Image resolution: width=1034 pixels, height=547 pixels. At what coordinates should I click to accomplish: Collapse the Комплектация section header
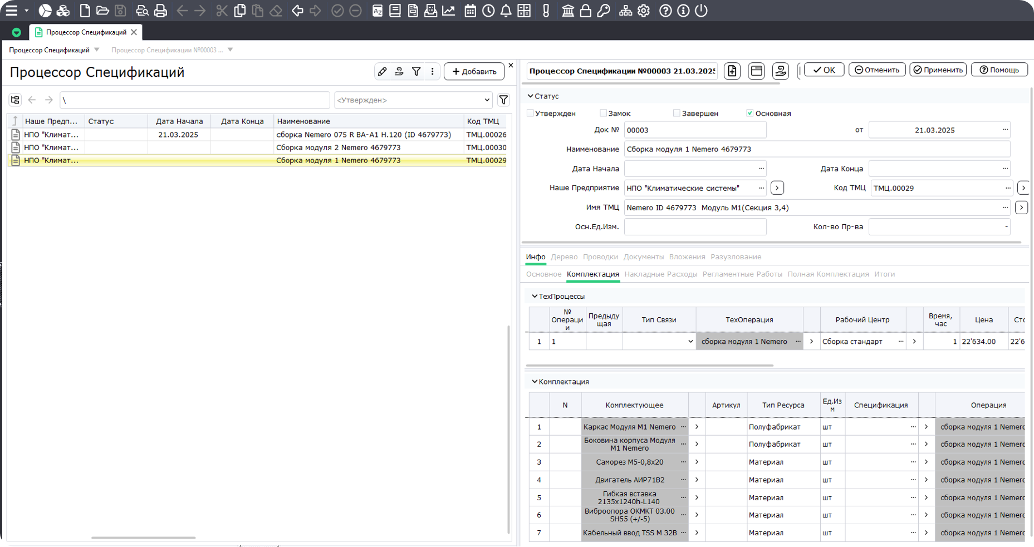click(x=535, y=382)
